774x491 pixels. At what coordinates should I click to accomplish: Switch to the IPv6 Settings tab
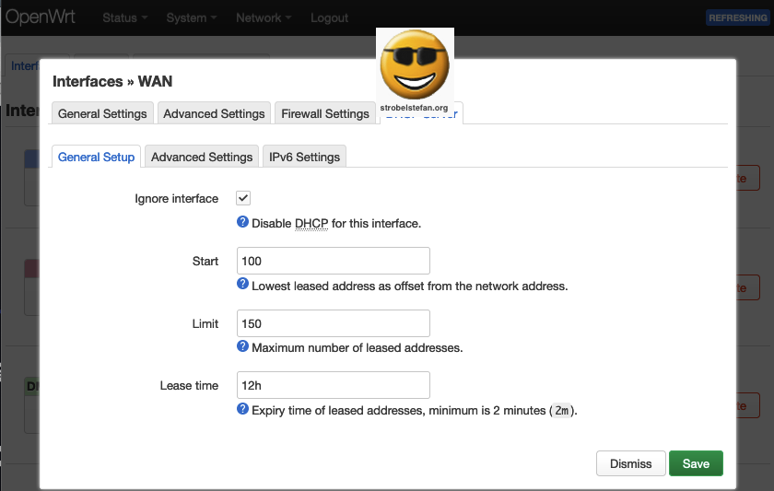pyautogui.click(x=304, y=157)
